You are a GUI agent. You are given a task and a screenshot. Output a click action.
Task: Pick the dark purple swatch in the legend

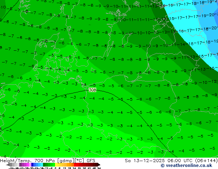pyautogui.click(x=20, y=165)
